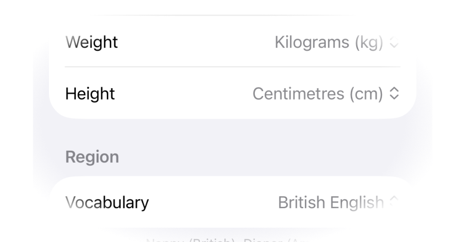Viewport: 466px width, 242px height.
Task: Click the divider between Weight and Height
Action: (233, 67)
